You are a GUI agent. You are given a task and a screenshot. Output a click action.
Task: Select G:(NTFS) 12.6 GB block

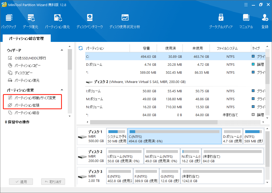tap(170, 176)
